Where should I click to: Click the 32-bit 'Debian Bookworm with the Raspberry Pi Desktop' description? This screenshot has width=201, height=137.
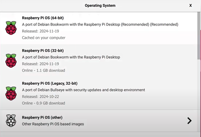click(x=71, y=57)
